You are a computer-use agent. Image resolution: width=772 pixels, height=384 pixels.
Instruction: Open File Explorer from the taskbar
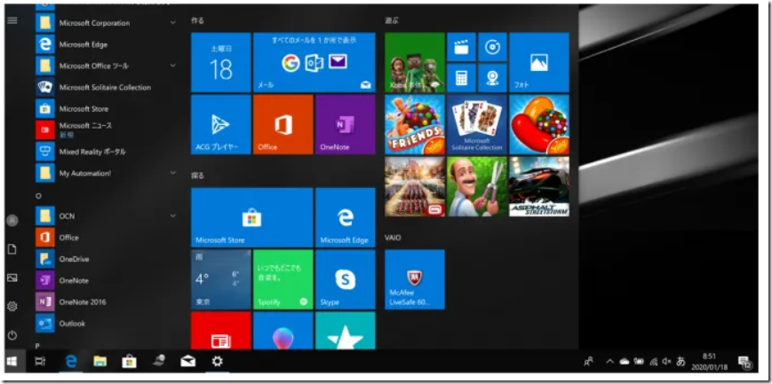[x=100, y=362]
